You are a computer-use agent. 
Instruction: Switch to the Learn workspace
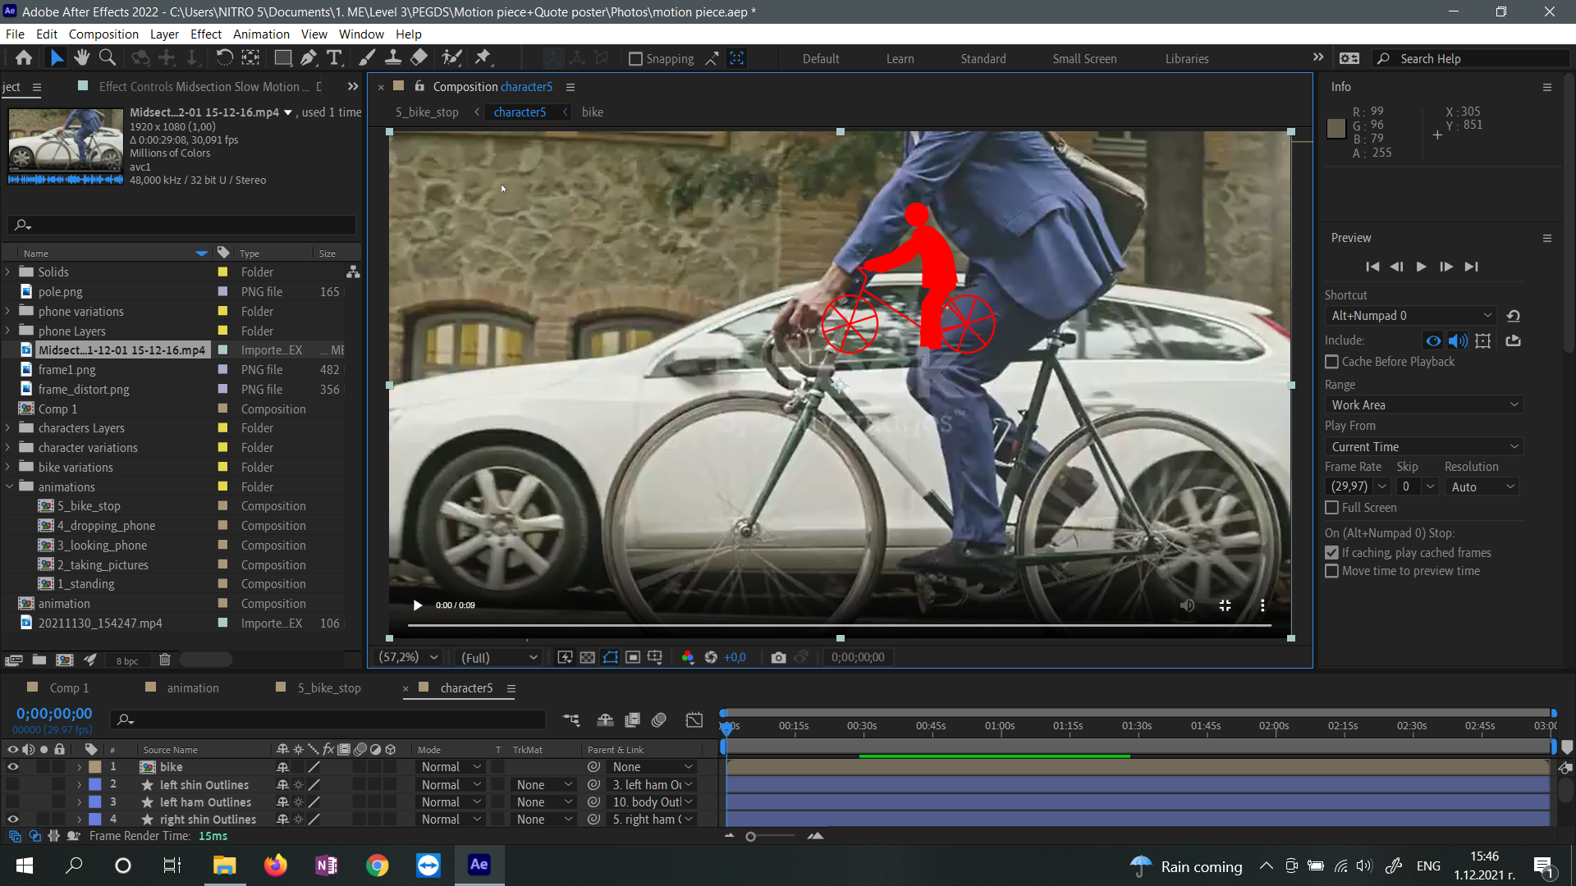point(900,59)
